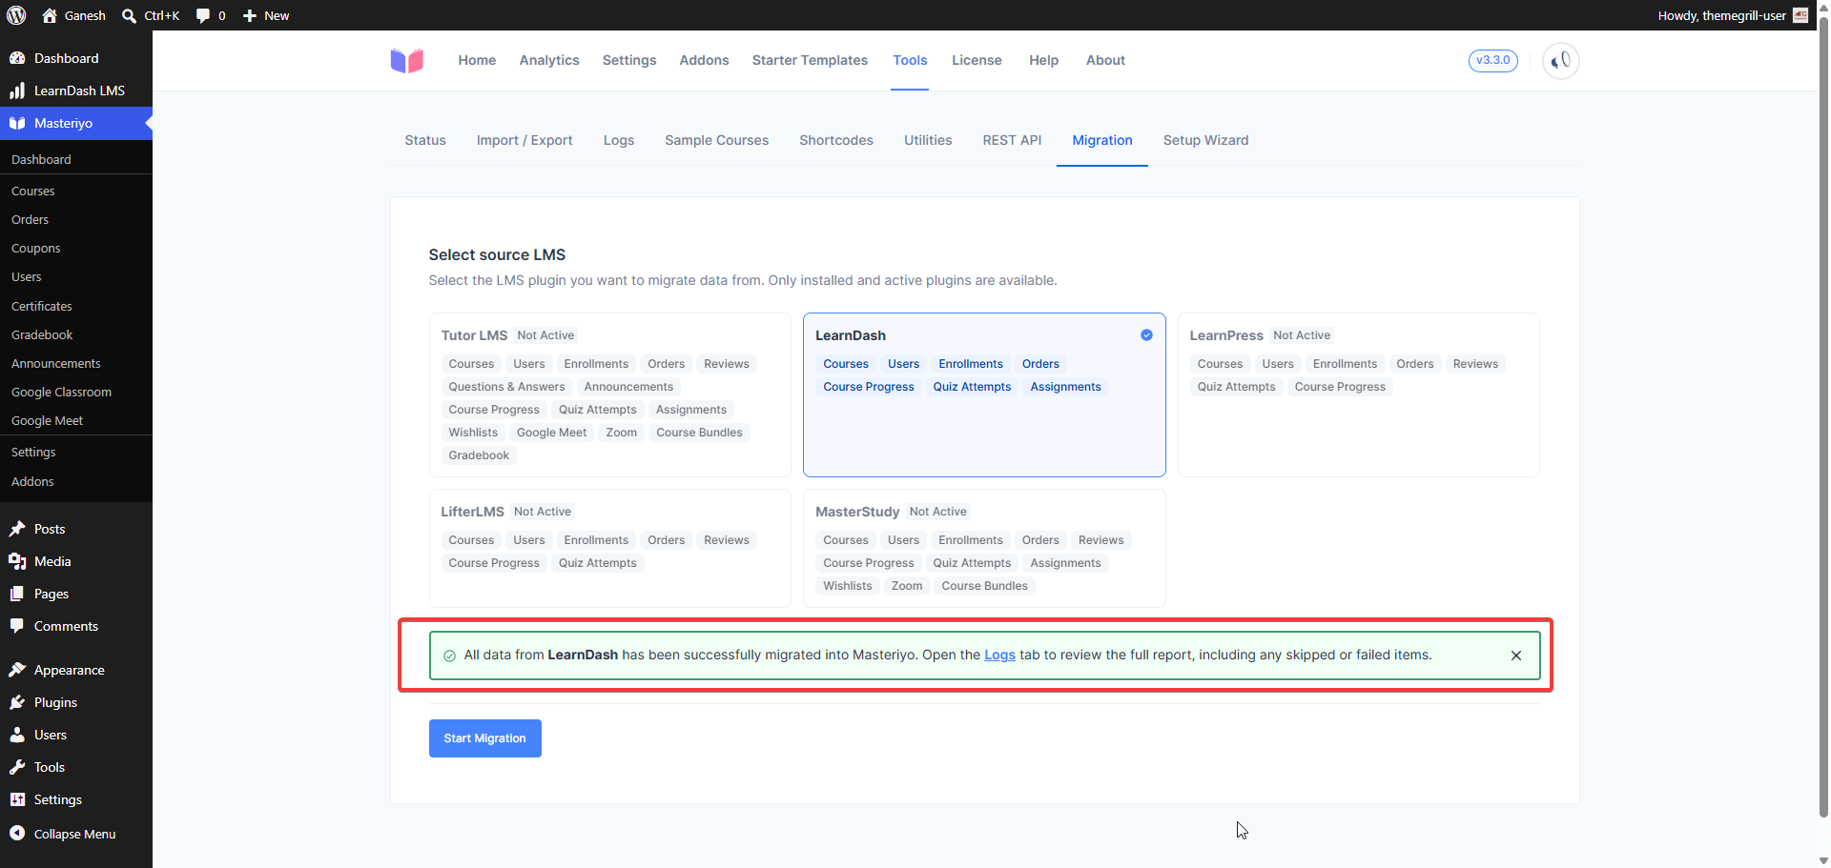1831x868 pixels.
Task: Open Help in top navigation
Action: point(1043,60)
